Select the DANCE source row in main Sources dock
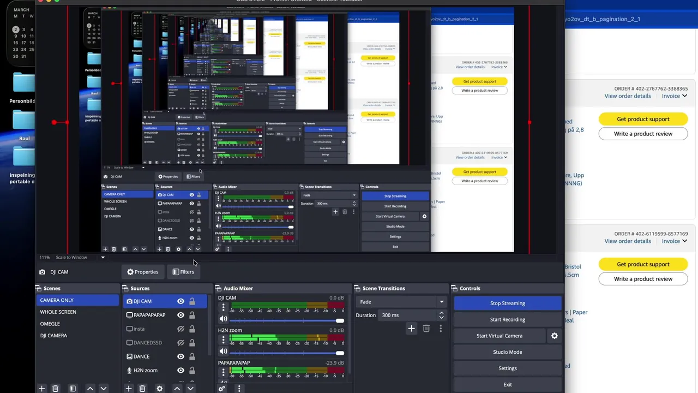 (x=165, y=356)
